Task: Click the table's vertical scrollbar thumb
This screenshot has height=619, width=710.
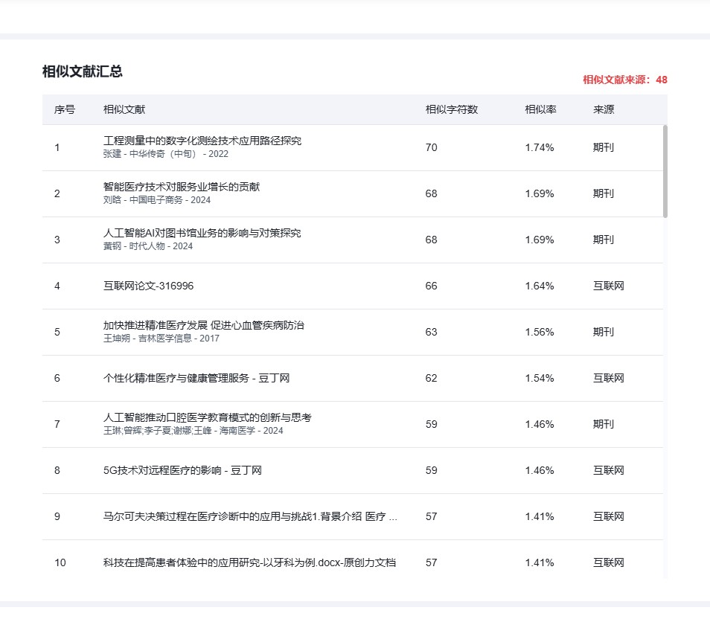Action: [x=665, y=171]
